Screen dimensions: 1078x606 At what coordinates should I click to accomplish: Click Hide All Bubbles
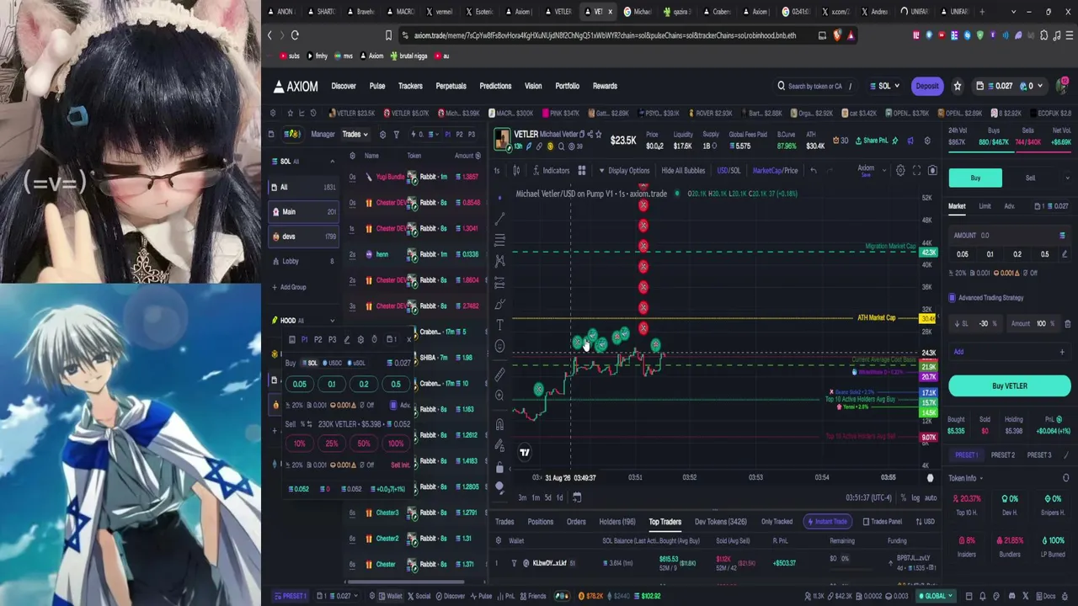click(683, 171)
